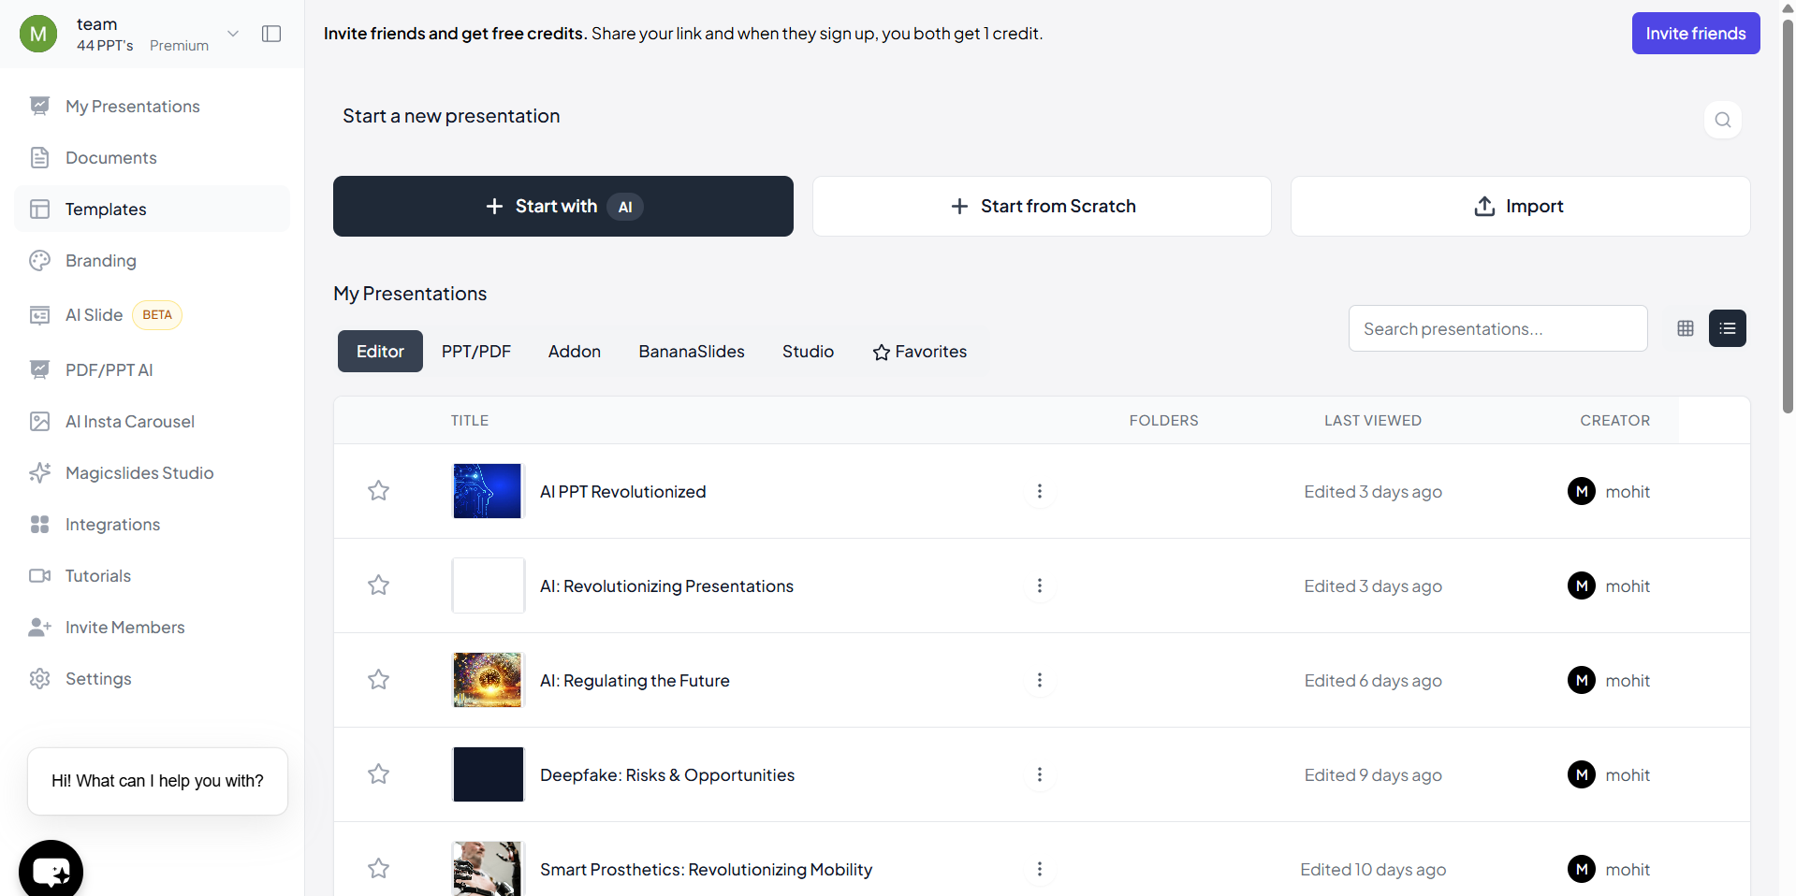
Task: Toggle favorite on AI: Regulating the Future
Action: [x=378, y=680]
